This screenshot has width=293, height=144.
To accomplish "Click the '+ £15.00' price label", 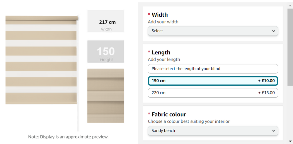I will (266, 93).
